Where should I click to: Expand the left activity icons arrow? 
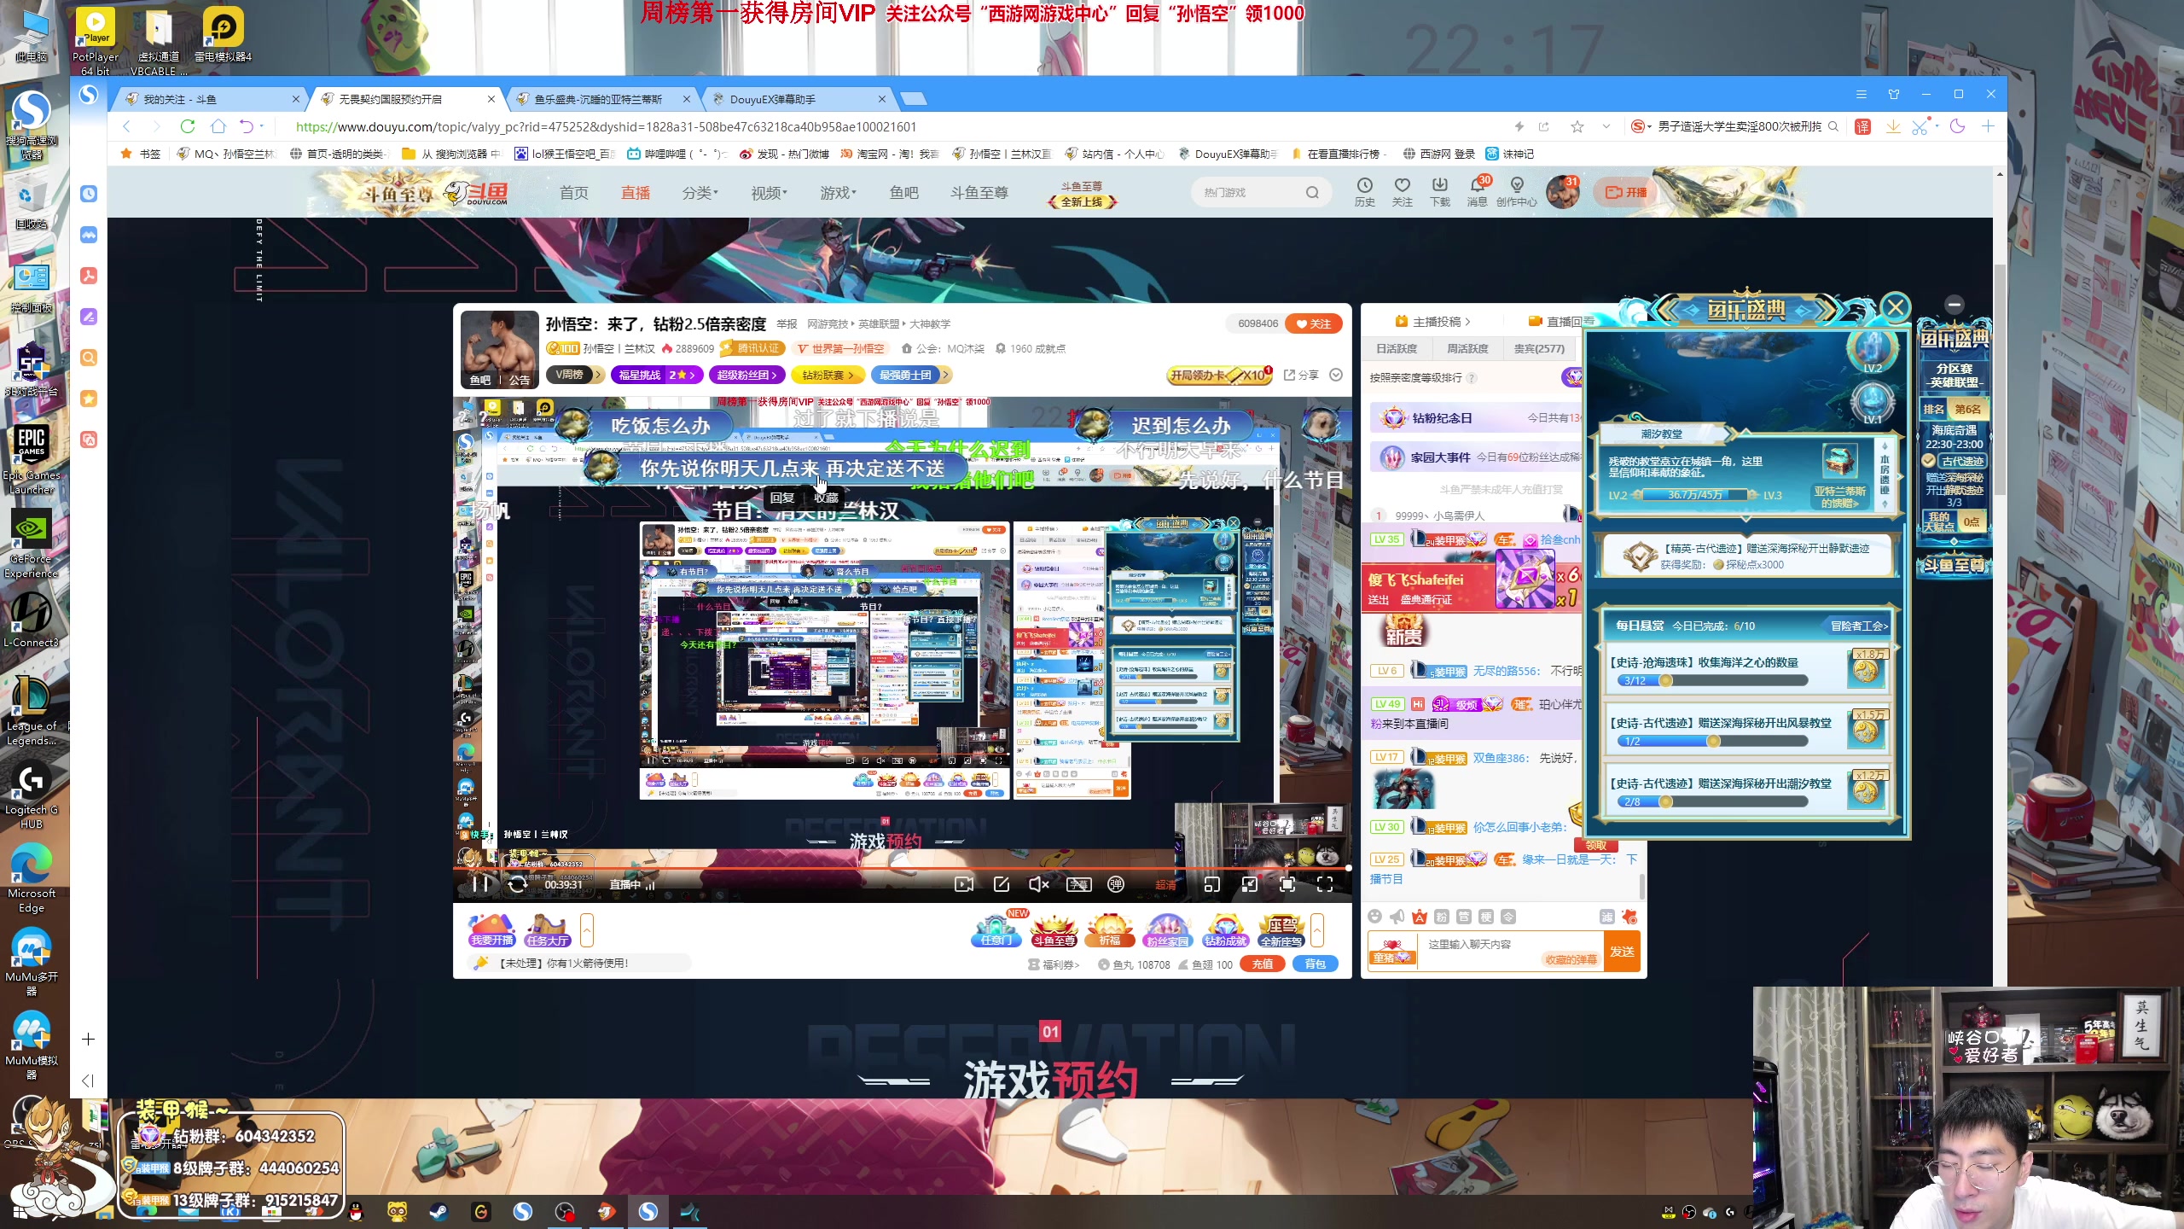587,930
